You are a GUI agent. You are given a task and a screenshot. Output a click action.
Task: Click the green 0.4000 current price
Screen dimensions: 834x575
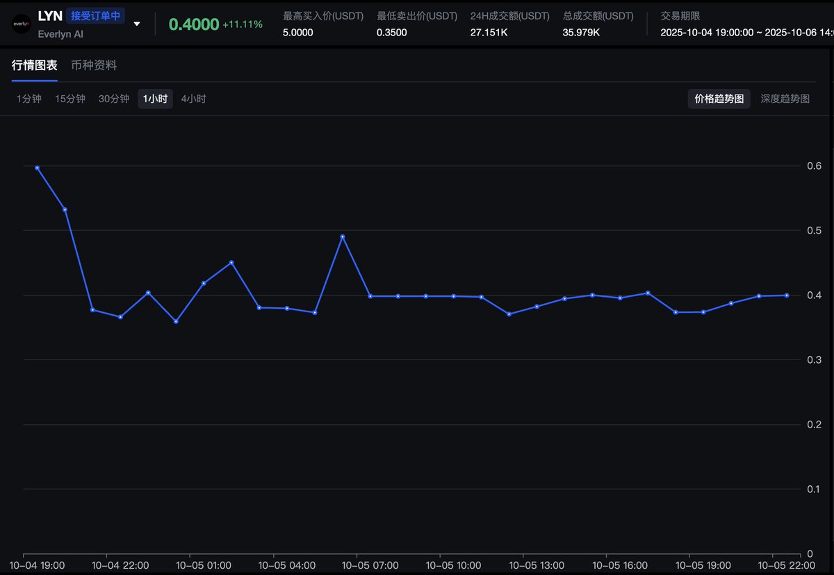point(193,24)
